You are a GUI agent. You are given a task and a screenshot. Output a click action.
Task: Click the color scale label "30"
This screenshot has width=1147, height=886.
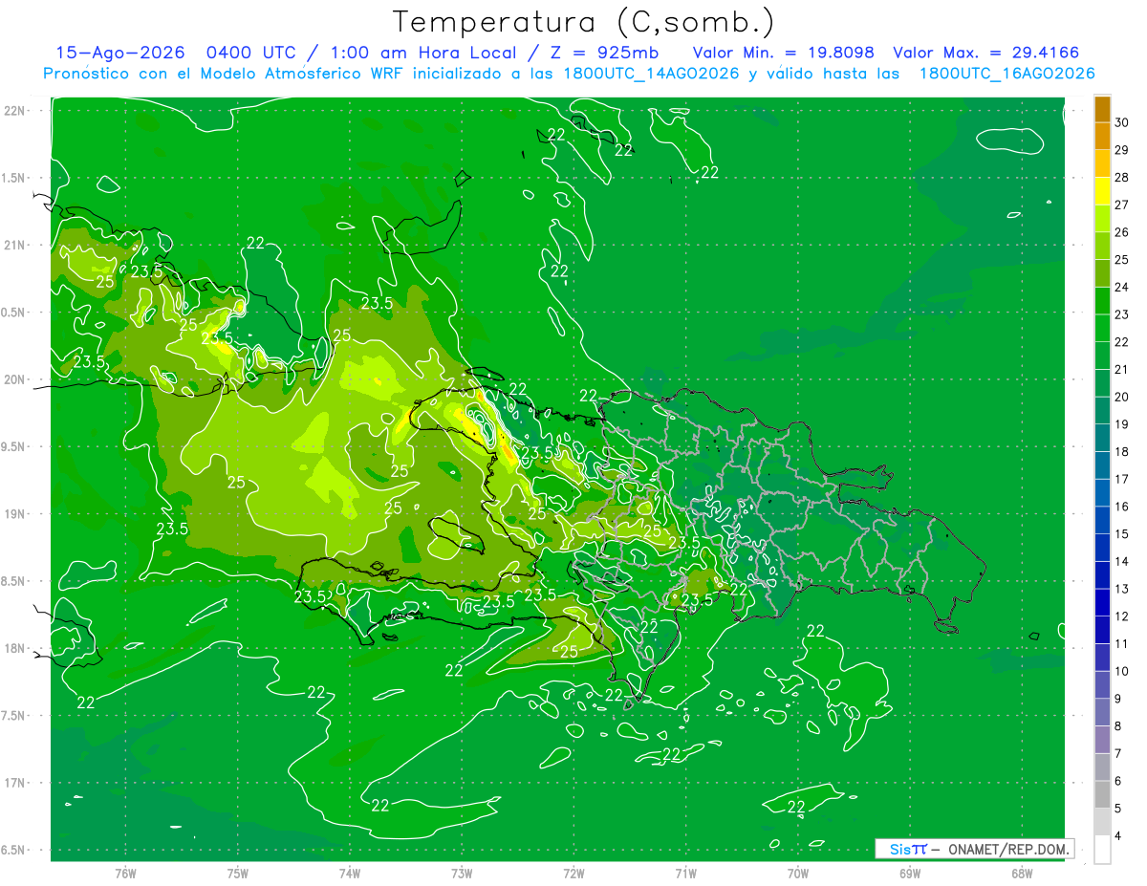click(x=1122, y=122)
